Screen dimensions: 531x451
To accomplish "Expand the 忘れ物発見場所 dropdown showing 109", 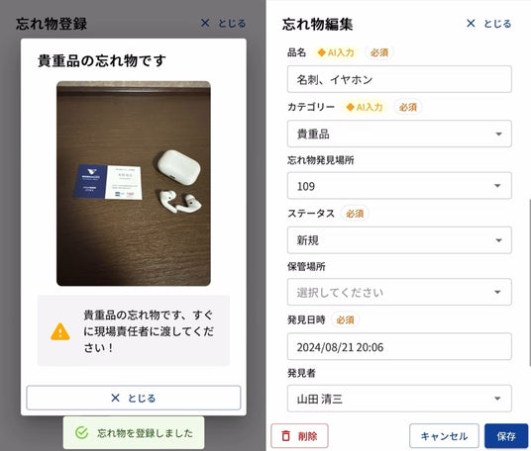I will (399, 186).
